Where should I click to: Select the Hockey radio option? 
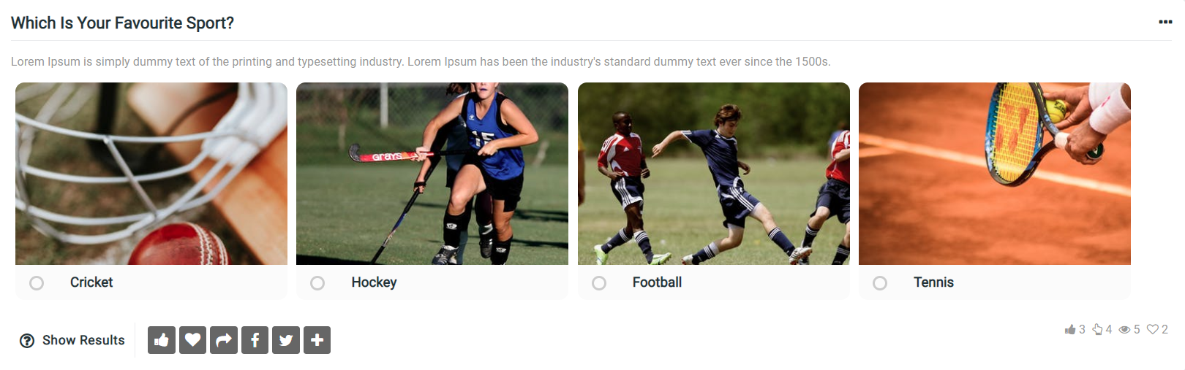pyautogui.click(x=317, y=283)
